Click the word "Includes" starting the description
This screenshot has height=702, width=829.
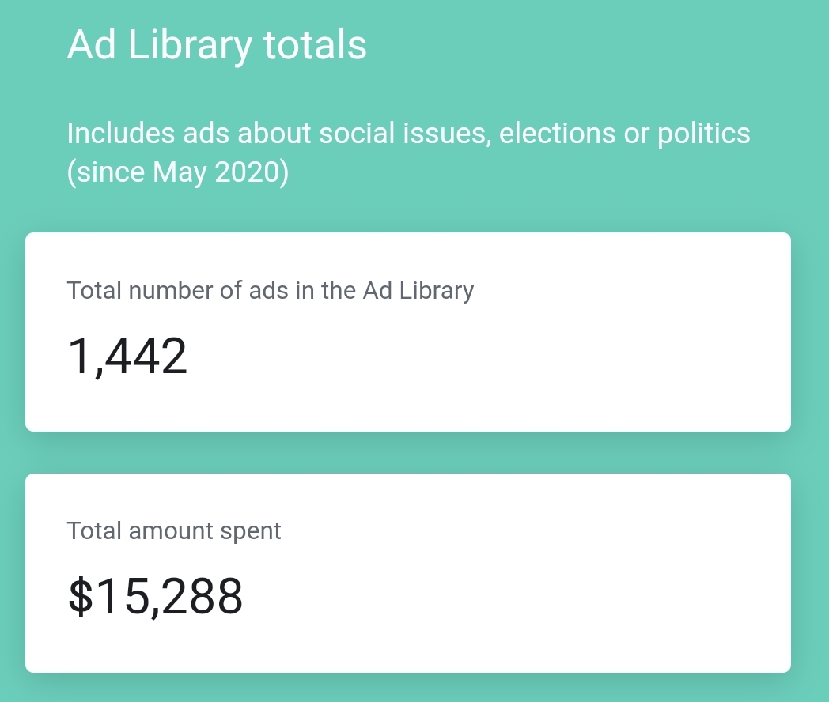120,133
